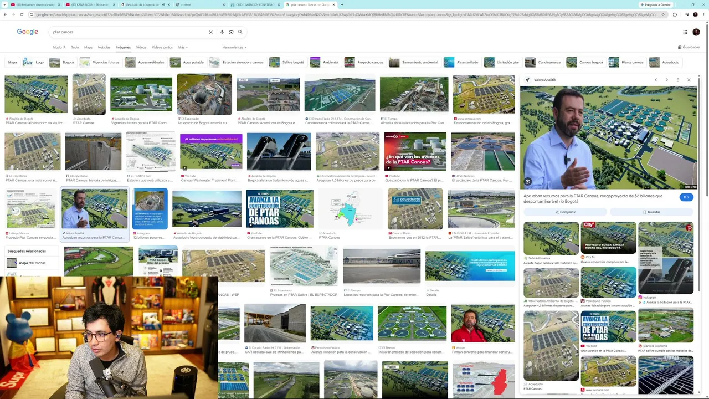Share the image with Compartir

click(x=565, y=212)
